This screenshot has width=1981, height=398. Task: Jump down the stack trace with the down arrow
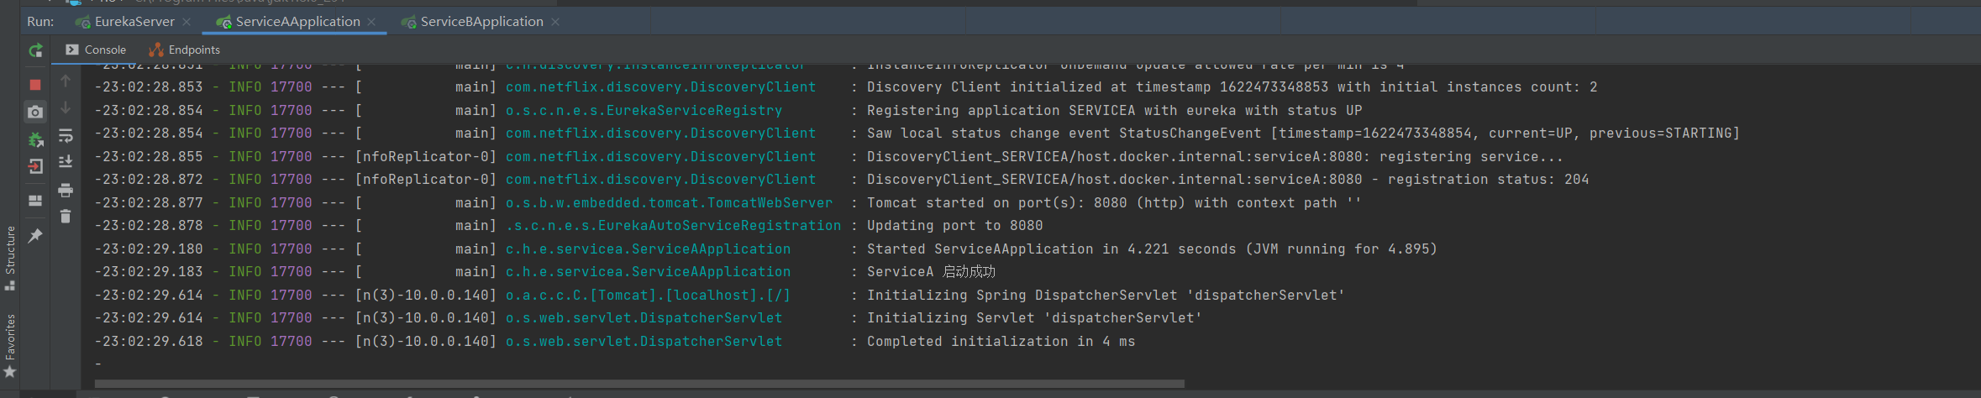[x=66, y=108]
